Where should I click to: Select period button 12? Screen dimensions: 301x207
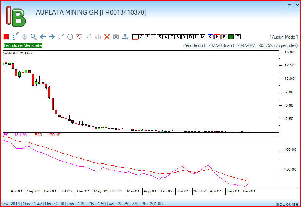pyautogui.click(x=202, y=37)
